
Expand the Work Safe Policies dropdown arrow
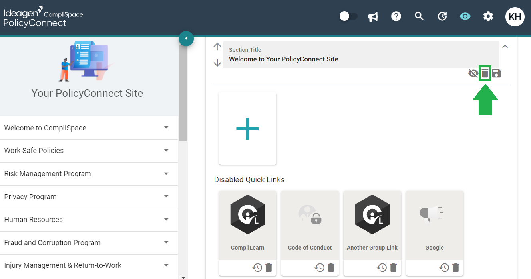tap(166, 151)
